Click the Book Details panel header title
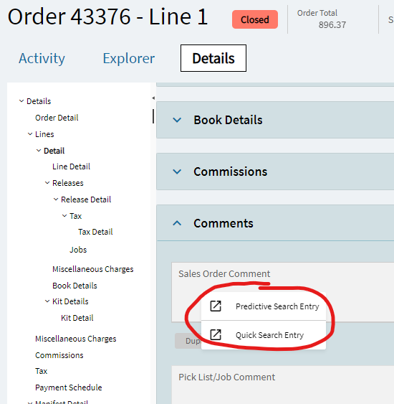394x404 pixels. (228, 120)
